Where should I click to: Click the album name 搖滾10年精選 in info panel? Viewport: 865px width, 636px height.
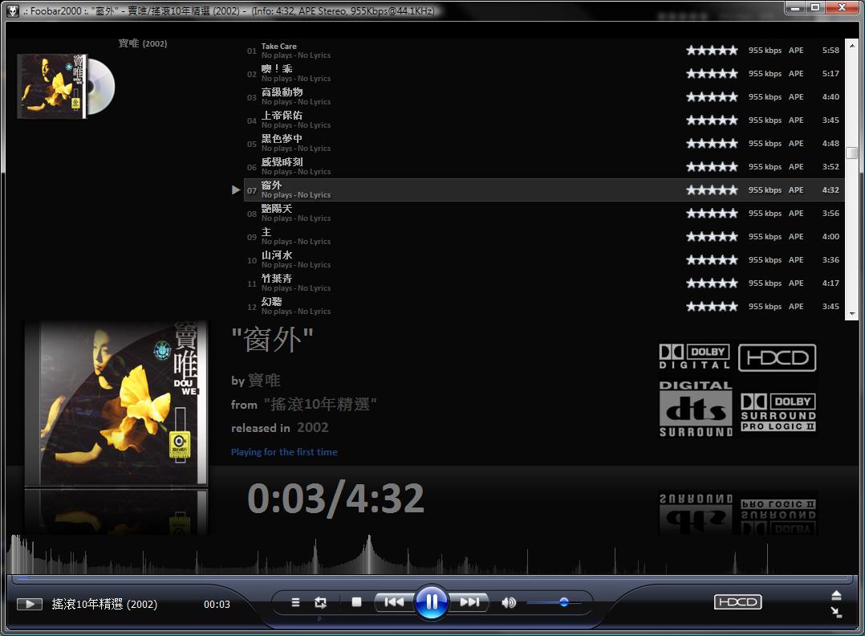[320, 404]
